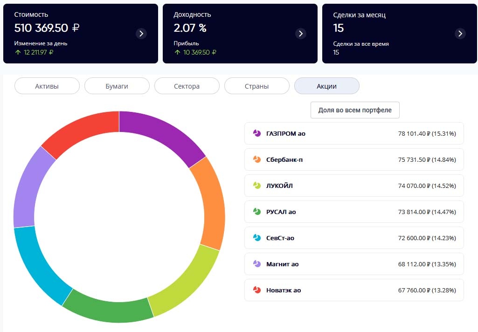
Task: Open the Магнит ао stock name
Action: pyautogui.click(x=283, y=264)
